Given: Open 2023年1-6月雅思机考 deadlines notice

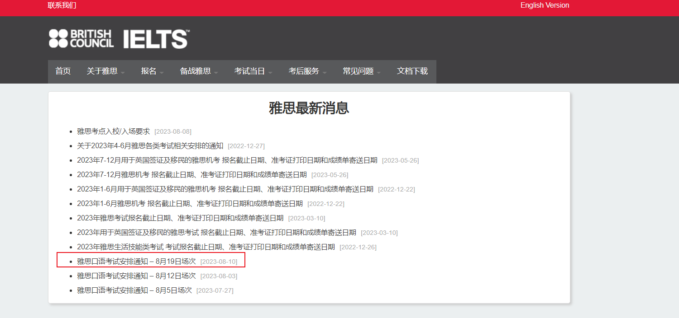Looking at the screenshot, I should tap(190, 204).
